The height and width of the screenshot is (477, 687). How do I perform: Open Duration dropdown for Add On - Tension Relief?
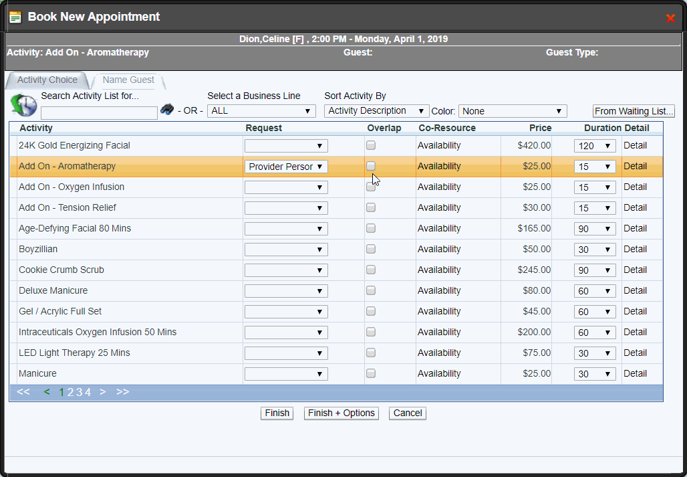(x=595, y=208)
